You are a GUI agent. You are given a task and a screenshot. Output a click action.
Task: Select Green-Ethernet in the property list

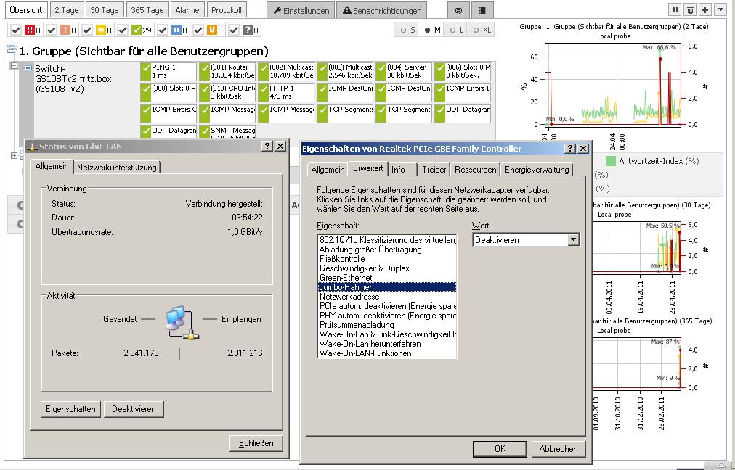[346, 278]
